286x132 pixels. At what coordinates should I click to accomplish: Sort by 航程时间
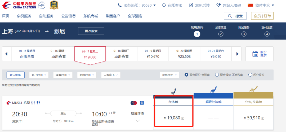click(x=87, y=75)
